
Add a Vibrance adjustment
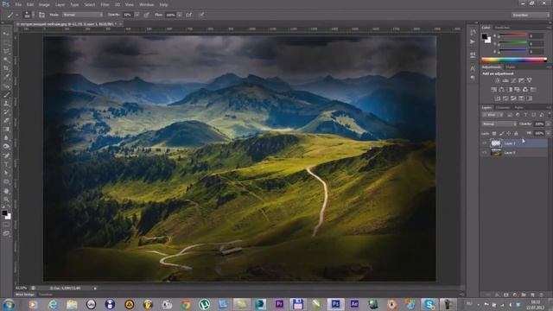(x=529, y=80)
